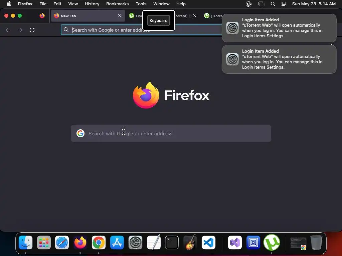Open Trash from the Dock
This screenshot has height=256, width=342.
(317, 242)
